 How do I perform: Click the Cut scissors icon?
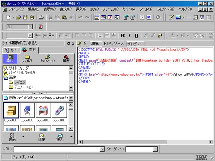[x=51, y=17]
